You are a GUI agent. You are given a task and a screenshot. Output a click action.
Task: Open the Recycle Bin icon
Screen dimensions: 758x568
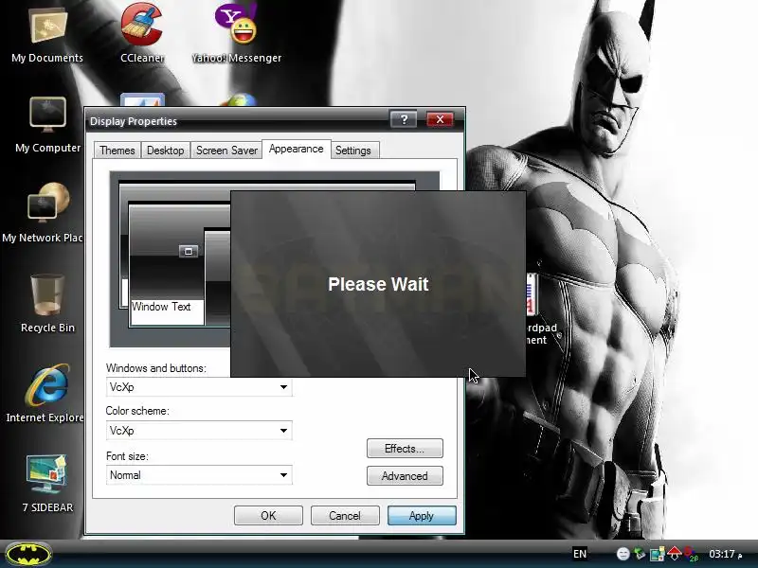tap(47, 303)
